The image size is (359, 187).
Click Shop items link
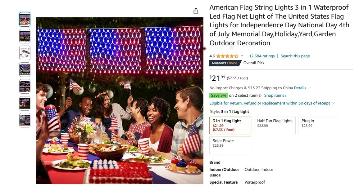pyautogui.click(x=275, y=95)
